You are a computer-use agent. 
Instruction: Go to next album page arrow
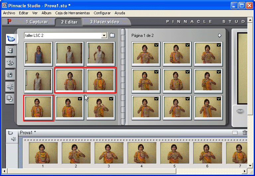[219, 35]
